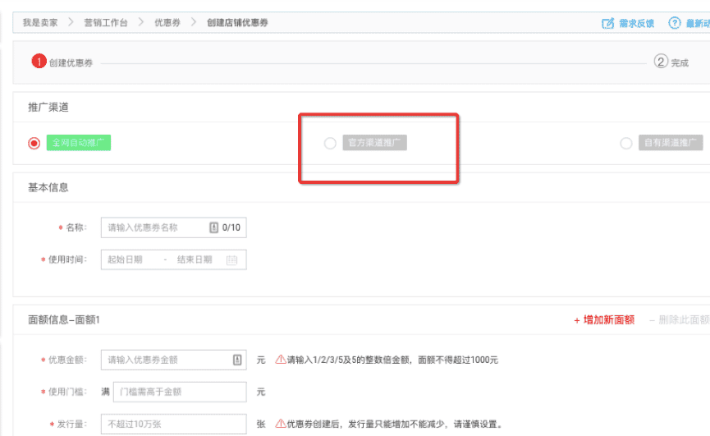Click the 使用门槛 amount input field

coord(179,392)
